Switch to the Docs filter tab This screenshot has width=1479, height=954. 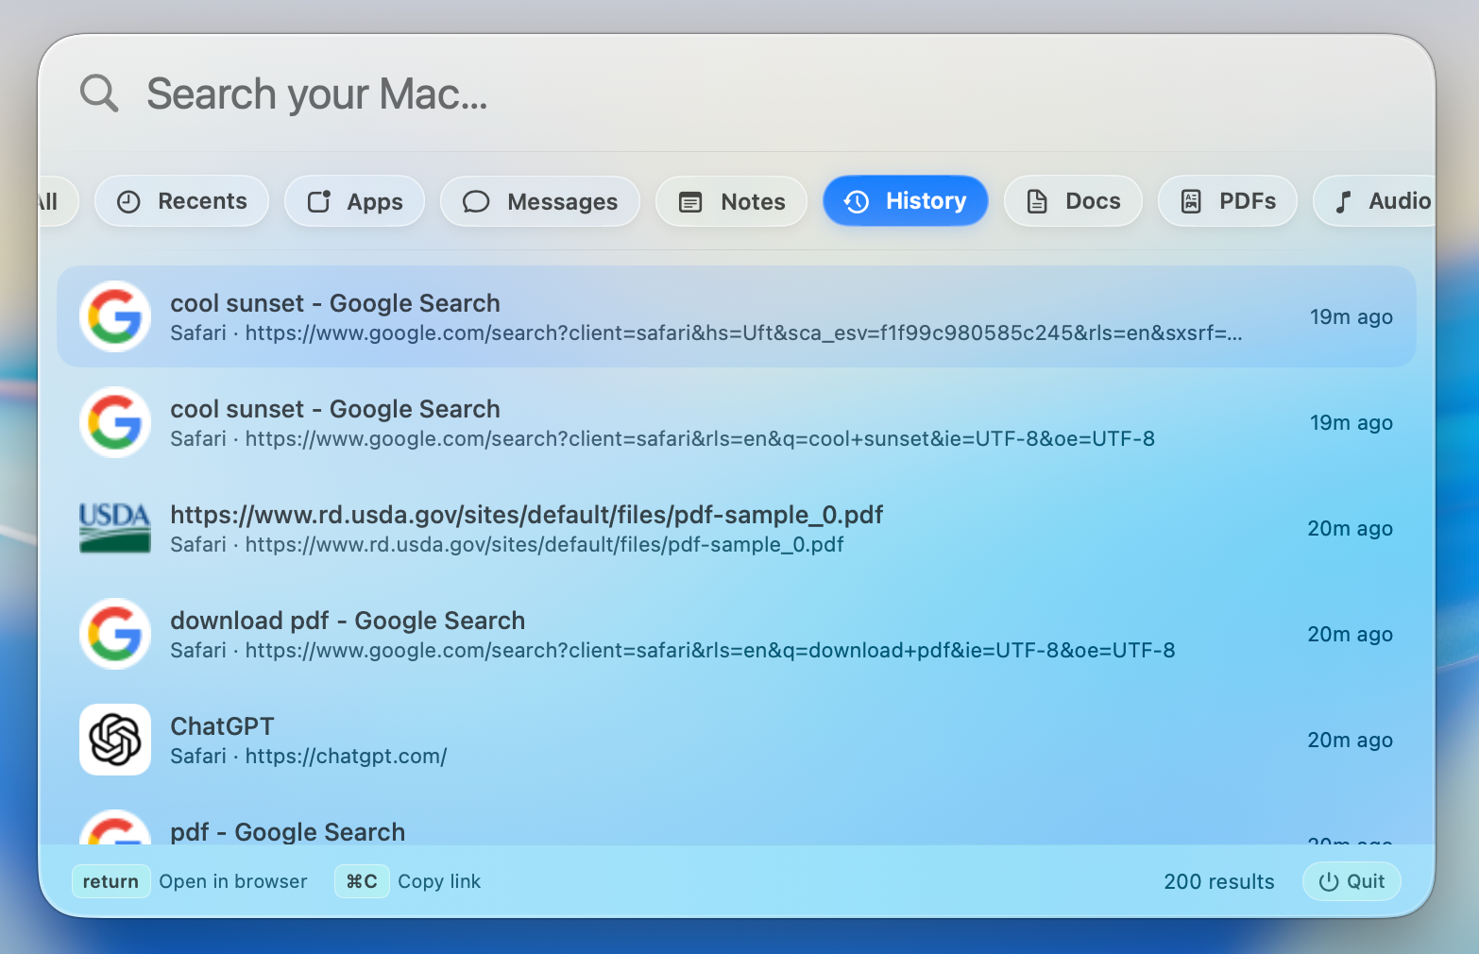[x=1073, y=201]
